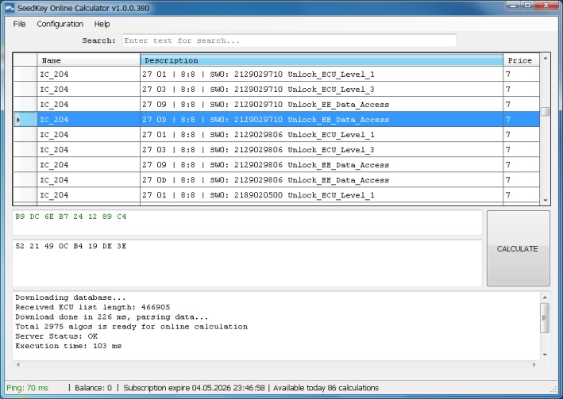Click the SeedKey app title bar icon
The image size is (563, 399).
(x=10, y=8)
